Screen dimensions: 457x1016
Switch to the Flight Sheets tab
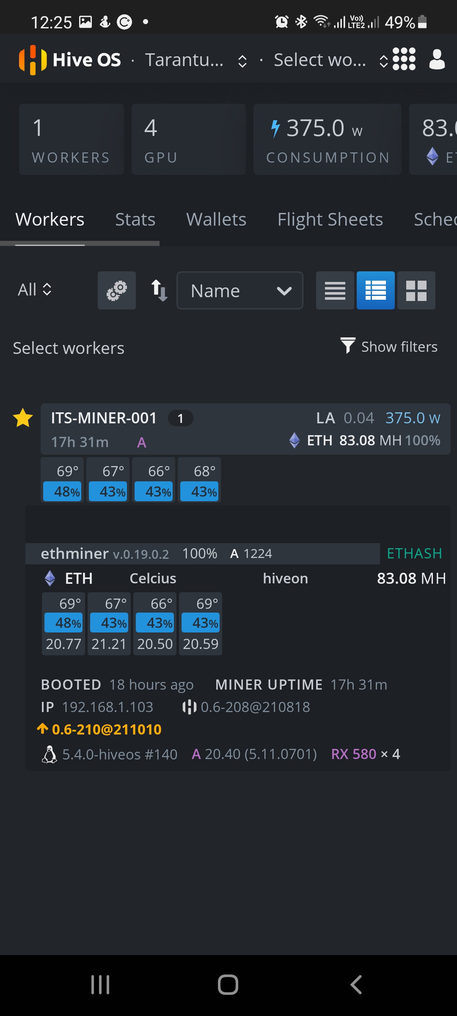[330, 219]
